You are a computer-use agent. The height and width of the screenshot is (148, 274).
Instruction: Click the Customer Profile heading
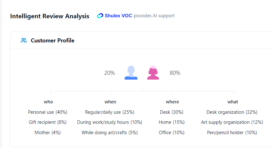[x=53, y=41]
